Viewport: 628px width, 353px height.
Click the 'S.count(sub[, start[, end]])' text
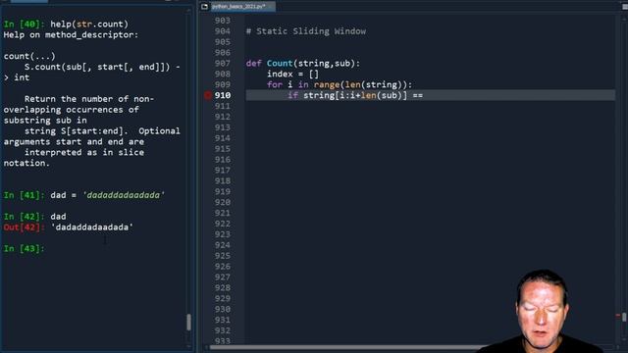[97, 67]
